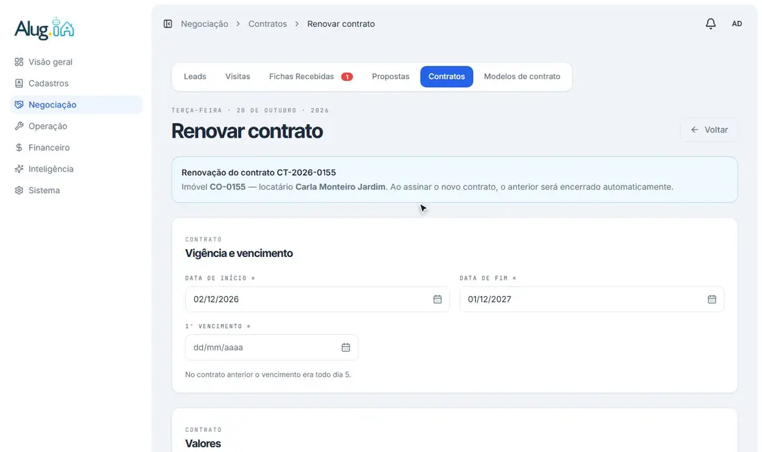Select Negociação in sidebar
The height and width of the screenshot is (452, 762).
point(76,105)
